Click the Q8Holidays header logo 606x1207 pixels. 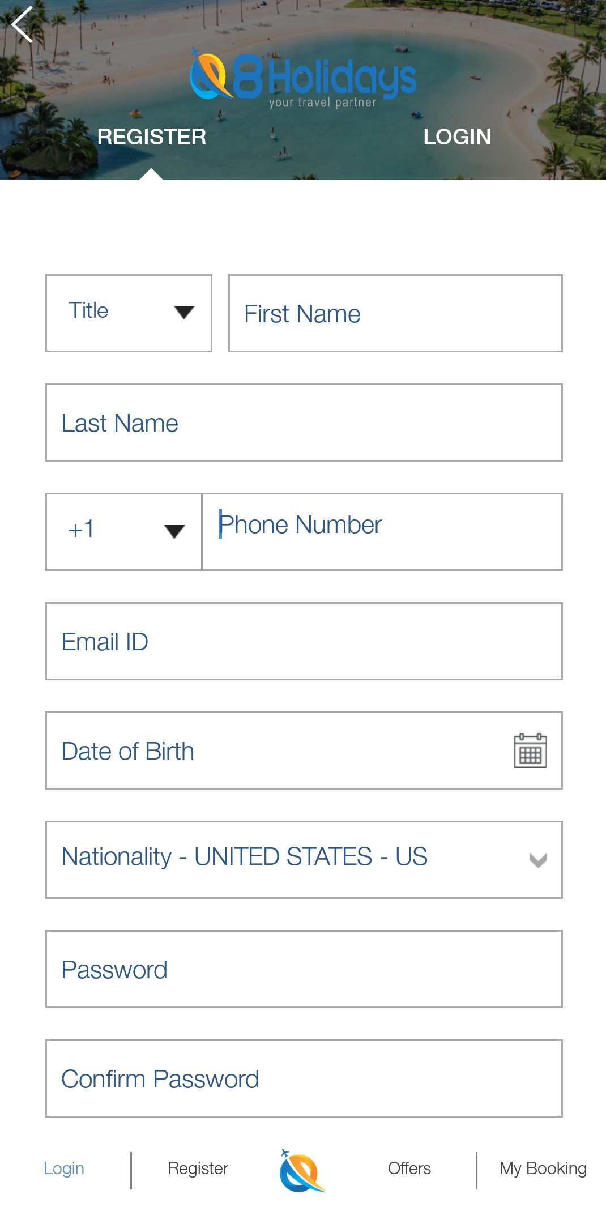click(x=304, y=79)
